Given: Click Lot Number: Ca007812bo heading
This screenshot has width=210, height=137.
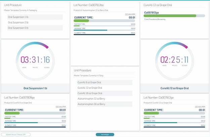Looking at the screenshot, I should (x=88, y=5).
